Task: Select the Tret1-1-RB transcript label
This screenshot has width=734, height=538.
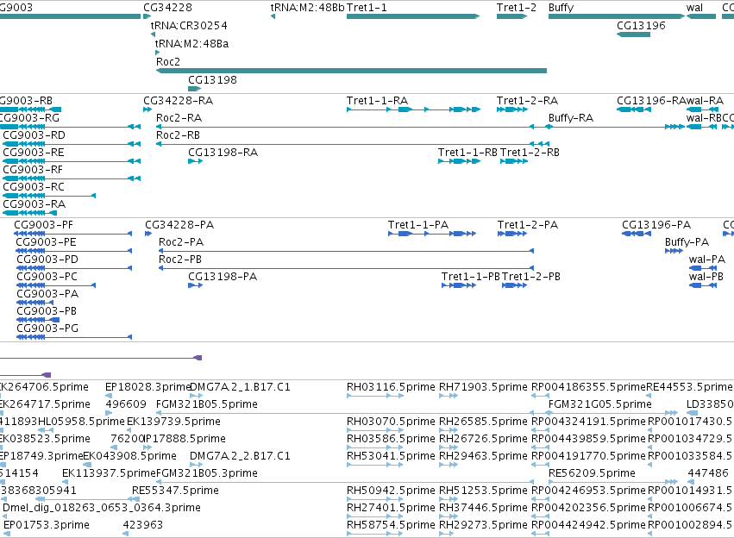Action: coord(467,153)
